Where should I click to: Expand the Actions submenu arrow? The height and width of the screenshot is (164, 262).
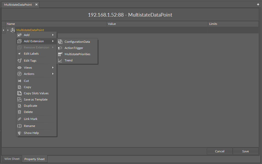(53, 74)
